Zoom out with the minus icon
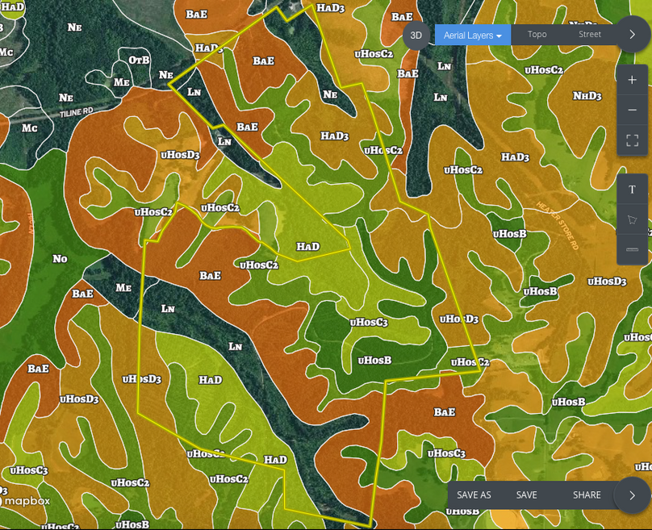 click(x=632, y=110)
